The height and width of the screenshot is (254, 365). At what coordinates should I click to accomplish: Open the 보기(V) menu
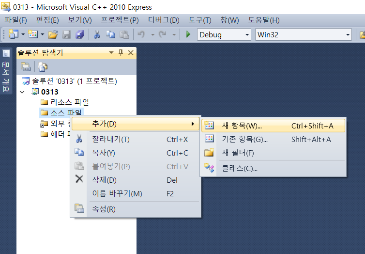click(80, 20)
